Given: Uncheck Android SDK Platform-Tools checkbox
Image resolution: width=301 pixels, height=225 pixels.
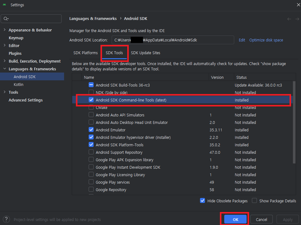Looking at the screenshot, I should tap(91, 145).
